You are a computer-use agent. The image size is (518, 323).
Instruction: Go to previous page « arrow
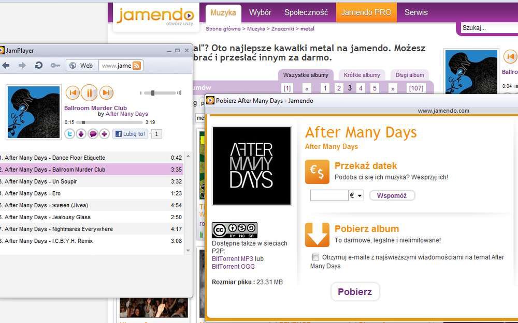[x=307, y=88]
